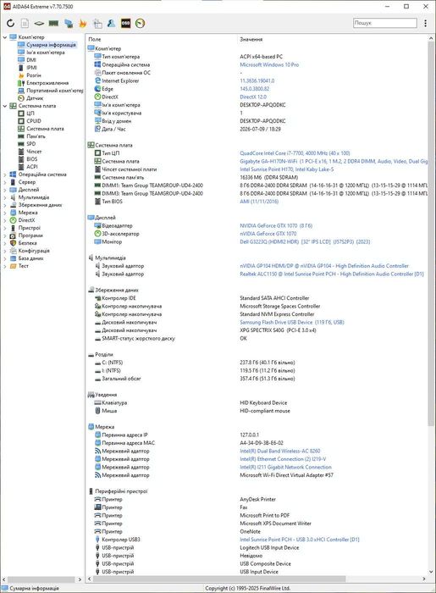Select Чіпсет tree item
This screenshot has width=436, height=593.
point(34,152)
